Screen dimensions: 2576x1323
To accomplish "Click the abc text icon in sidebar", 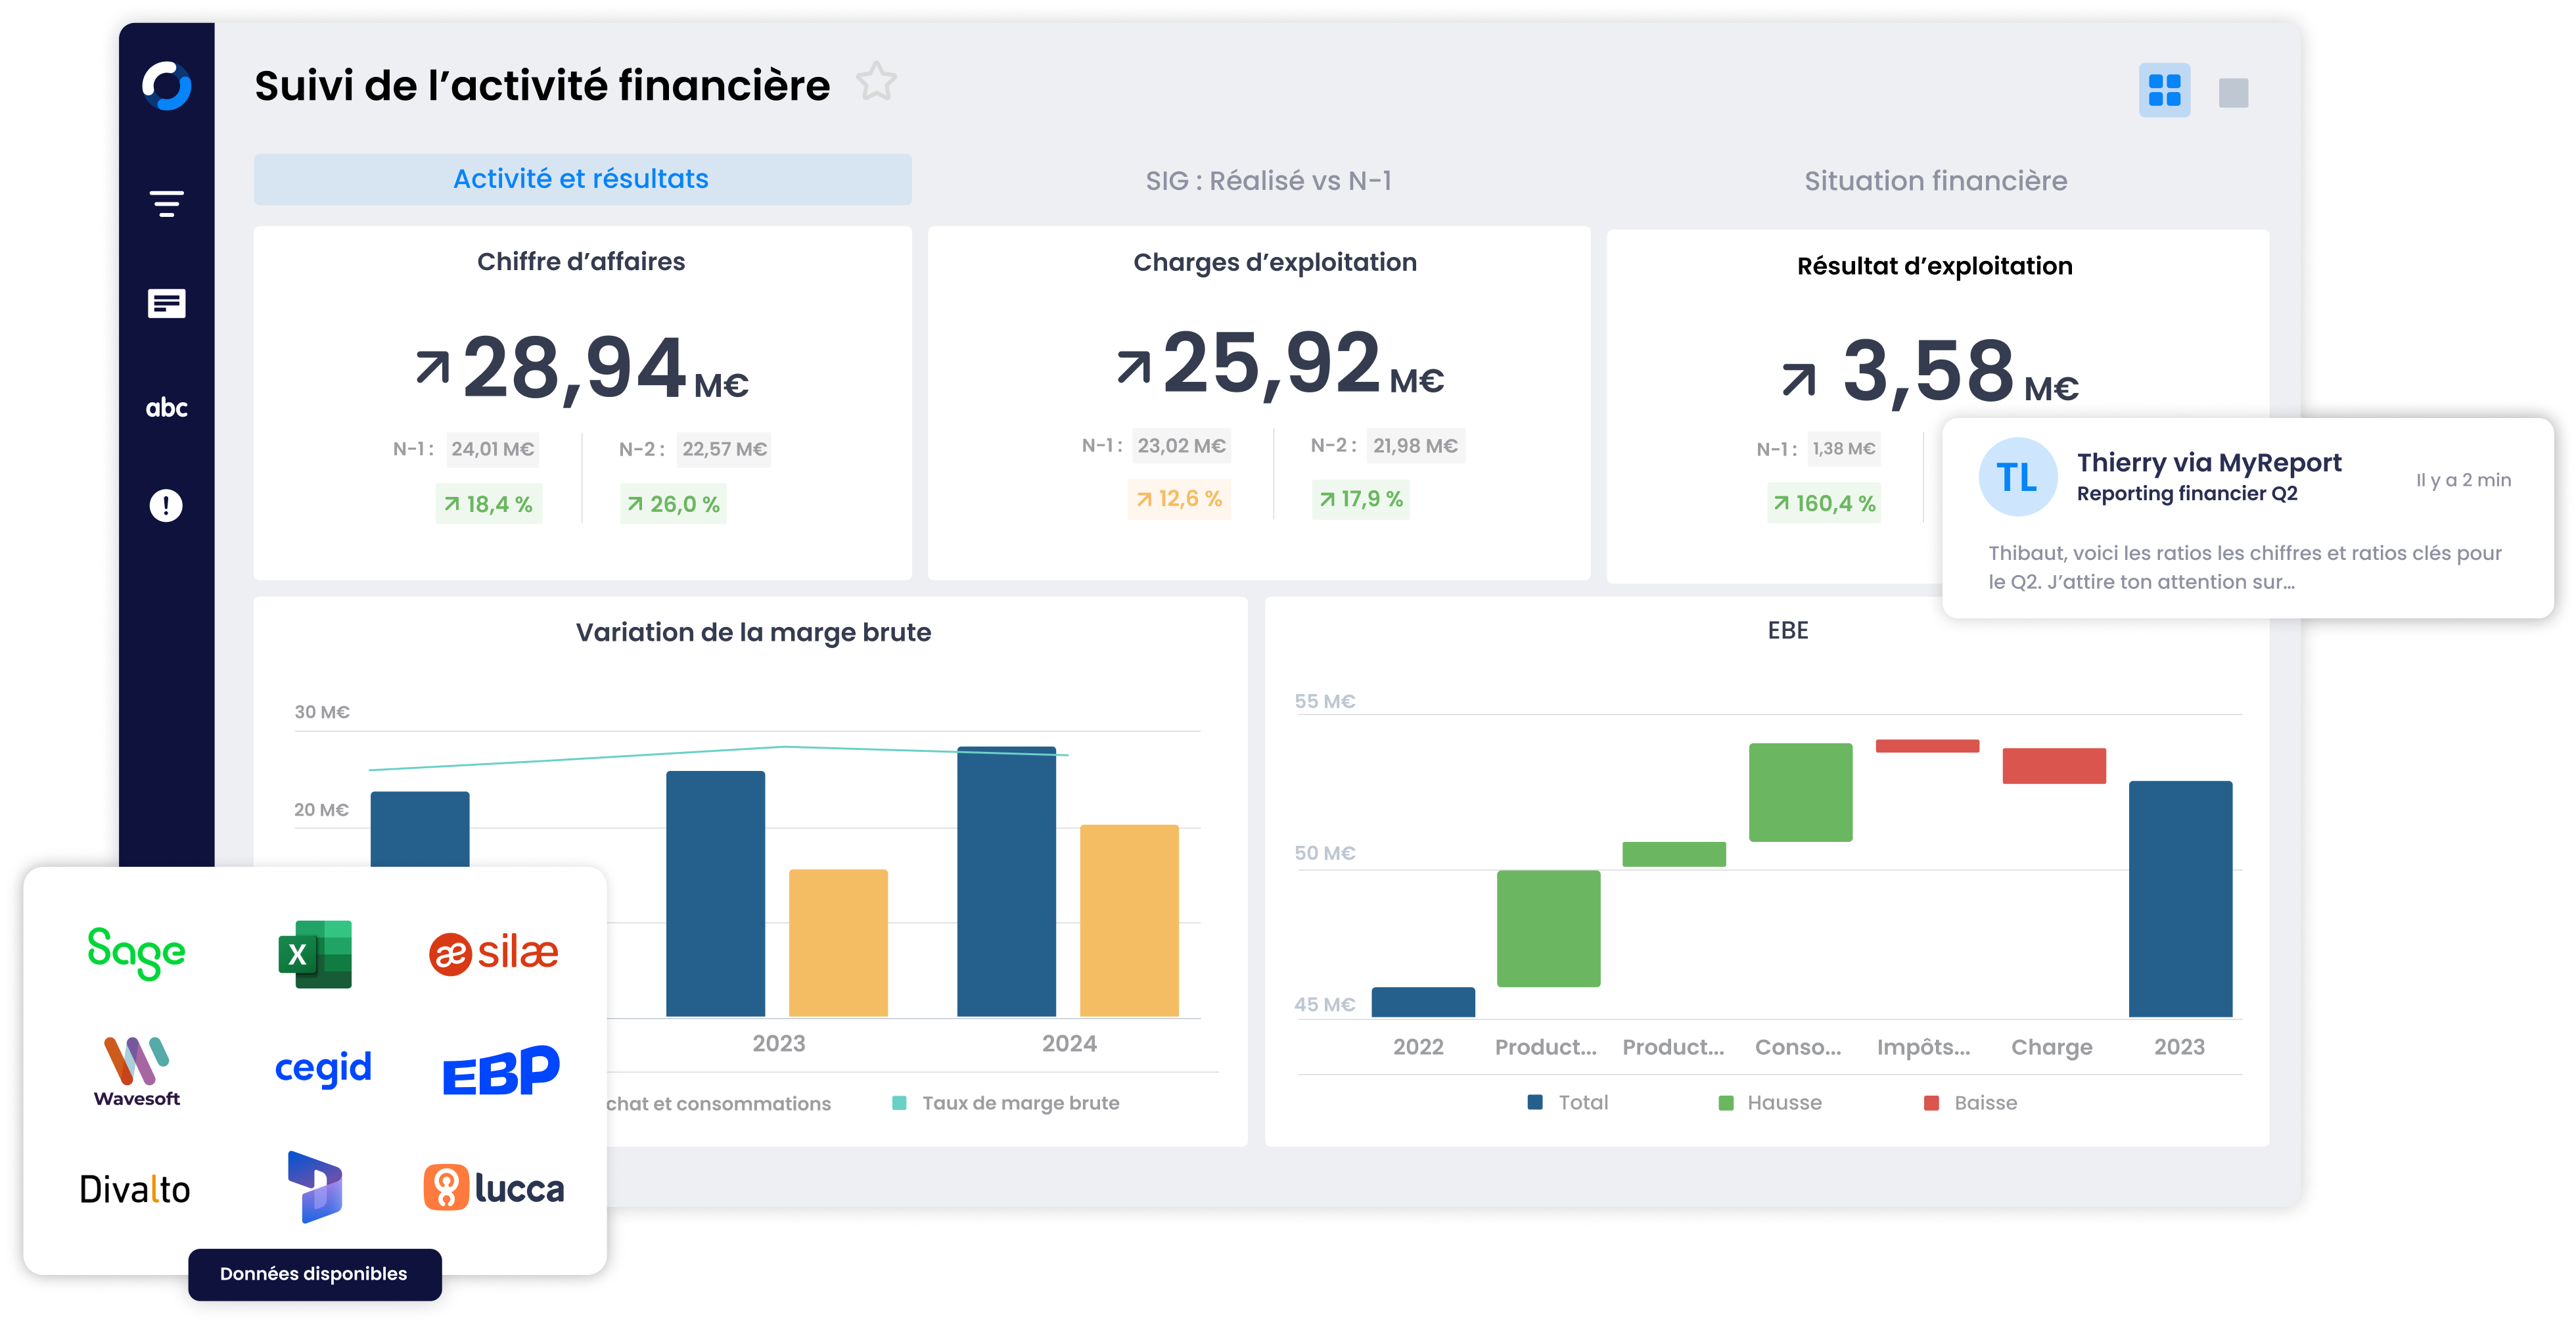I will [x=166, y=407].
